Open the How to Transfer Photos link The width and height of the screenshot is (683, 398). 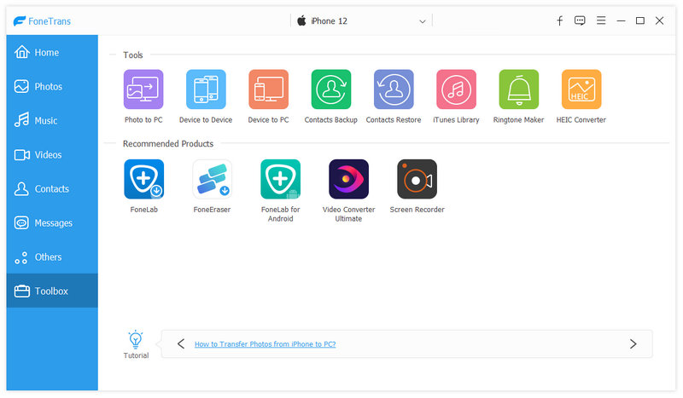point(265,344)
